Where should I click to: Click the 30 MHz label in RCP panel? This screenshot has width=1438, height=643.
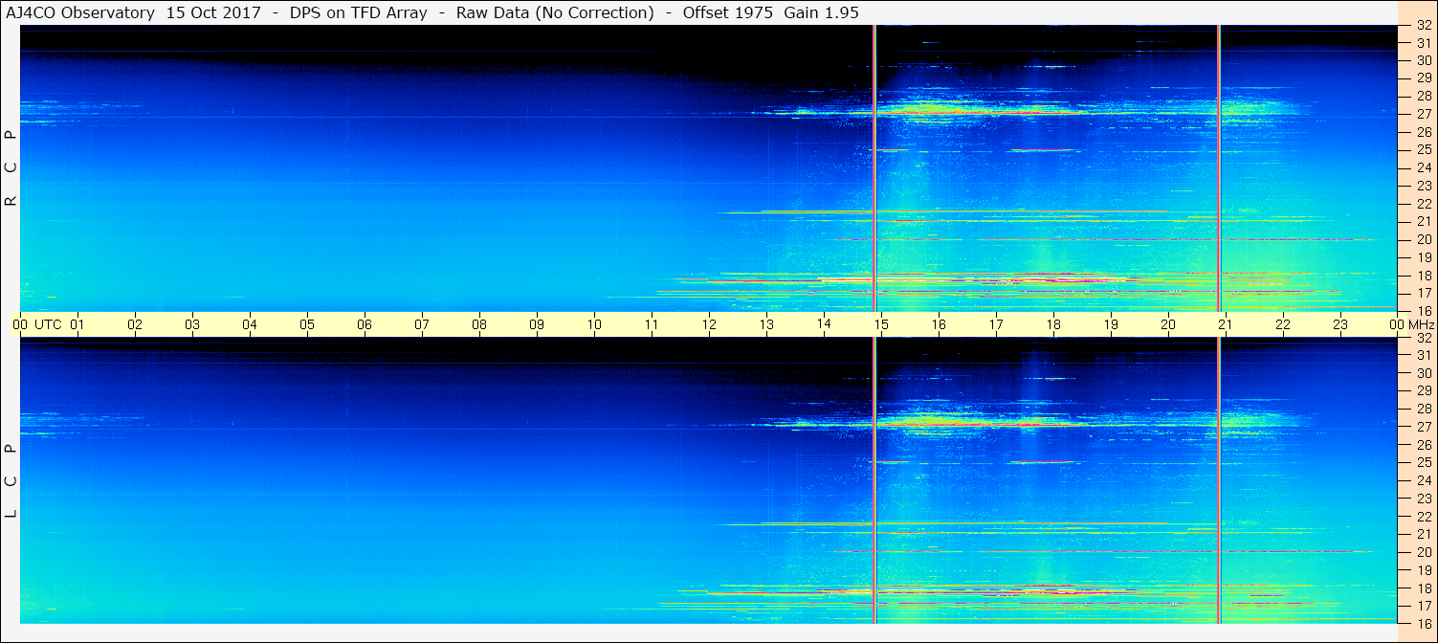1423,60
